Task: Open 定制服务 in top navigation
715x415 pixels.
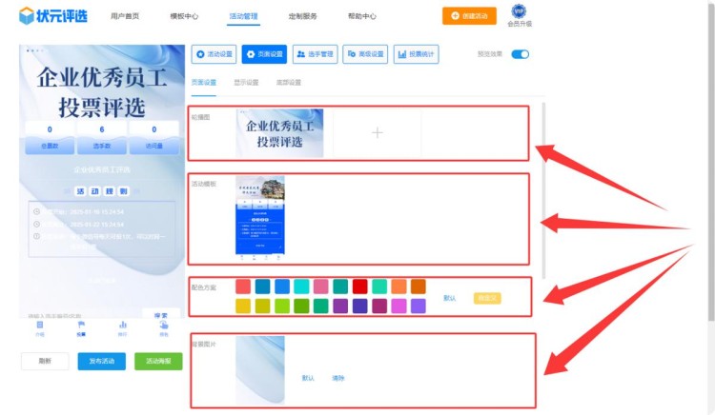Action: point(302,16)
